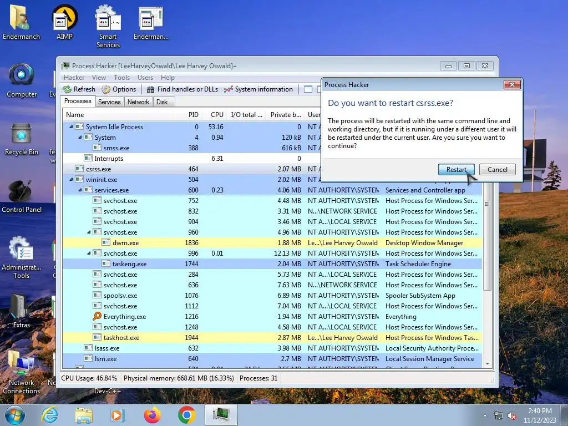Click the Process Hacker taskbar button
568x426 pixels.
coord(221,415)
